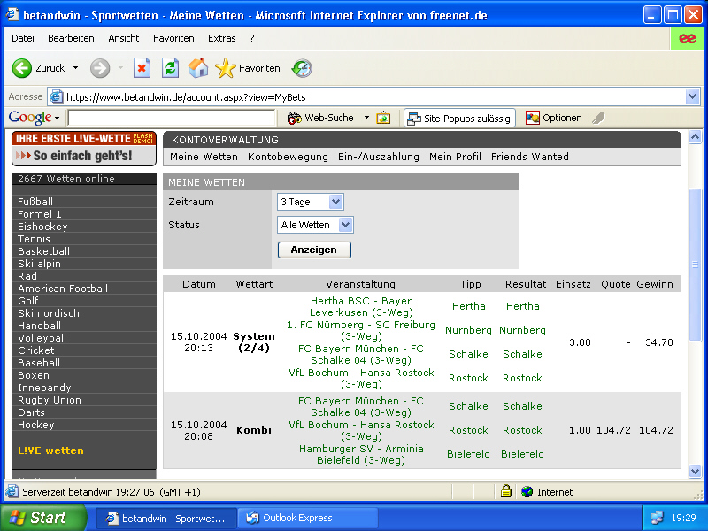708x531 pixels.
Task: Click the security lock icon in status bar
Action: click(506, 491)
